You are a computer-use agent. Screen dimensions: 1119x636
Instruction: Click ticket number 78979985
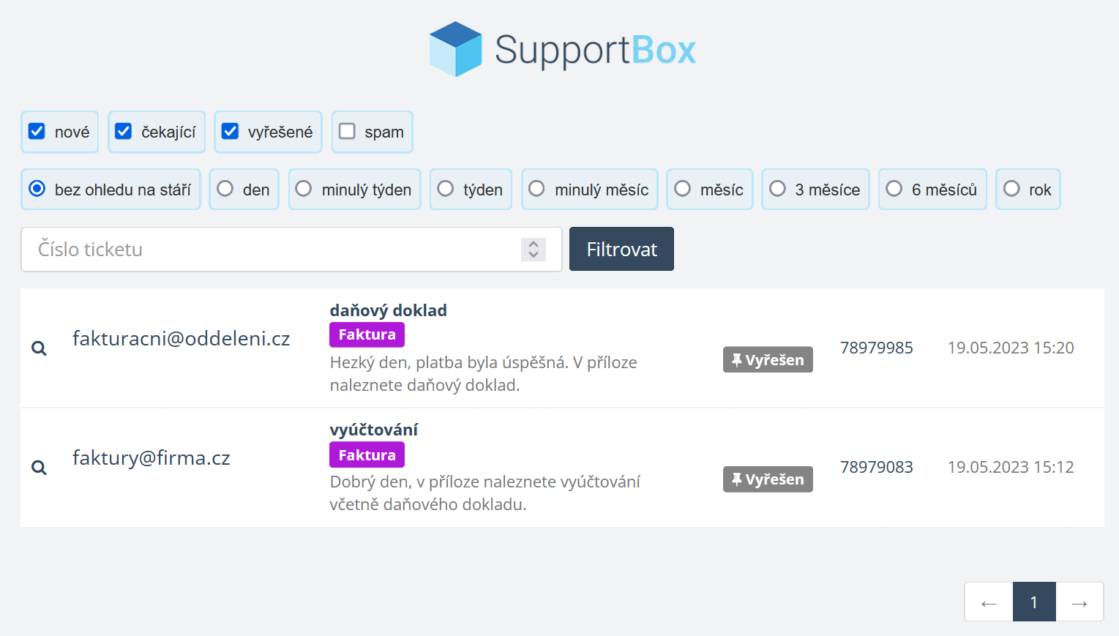(876, 348)
